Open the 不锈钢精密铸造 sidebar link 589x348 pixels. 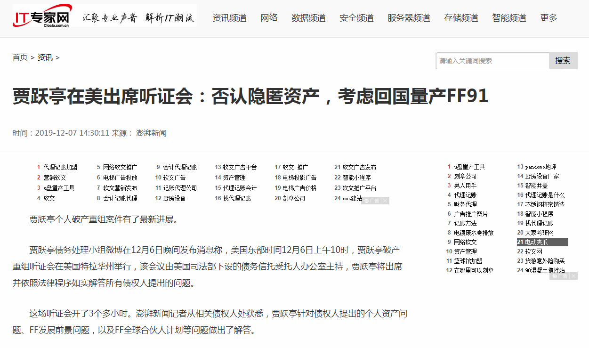[545, 204]
